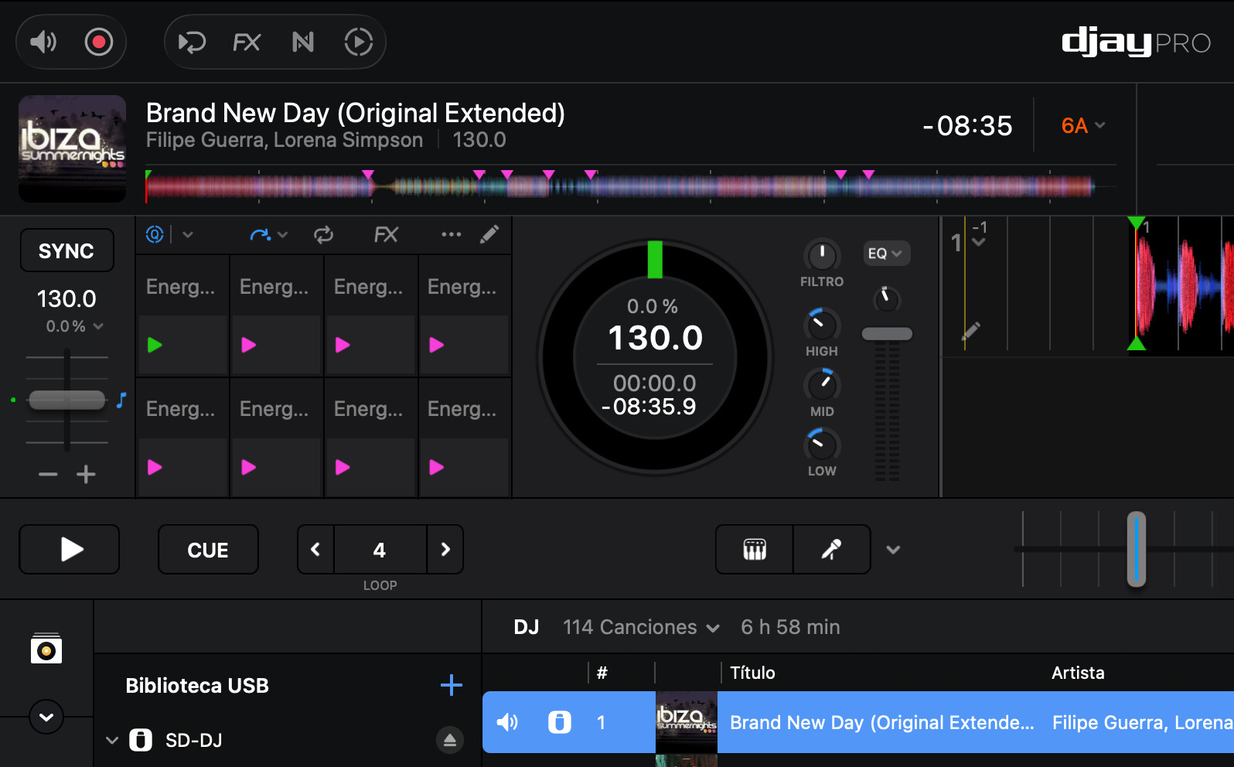Eject the SD-DJ drive

tap(450, 740)
